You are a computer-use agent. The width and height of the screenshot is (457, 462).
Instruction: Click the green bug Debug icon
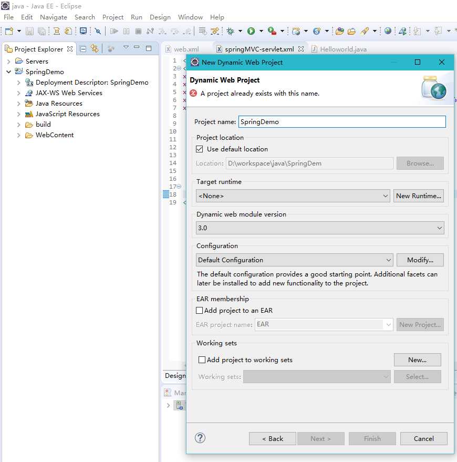(x=230, y=31)
